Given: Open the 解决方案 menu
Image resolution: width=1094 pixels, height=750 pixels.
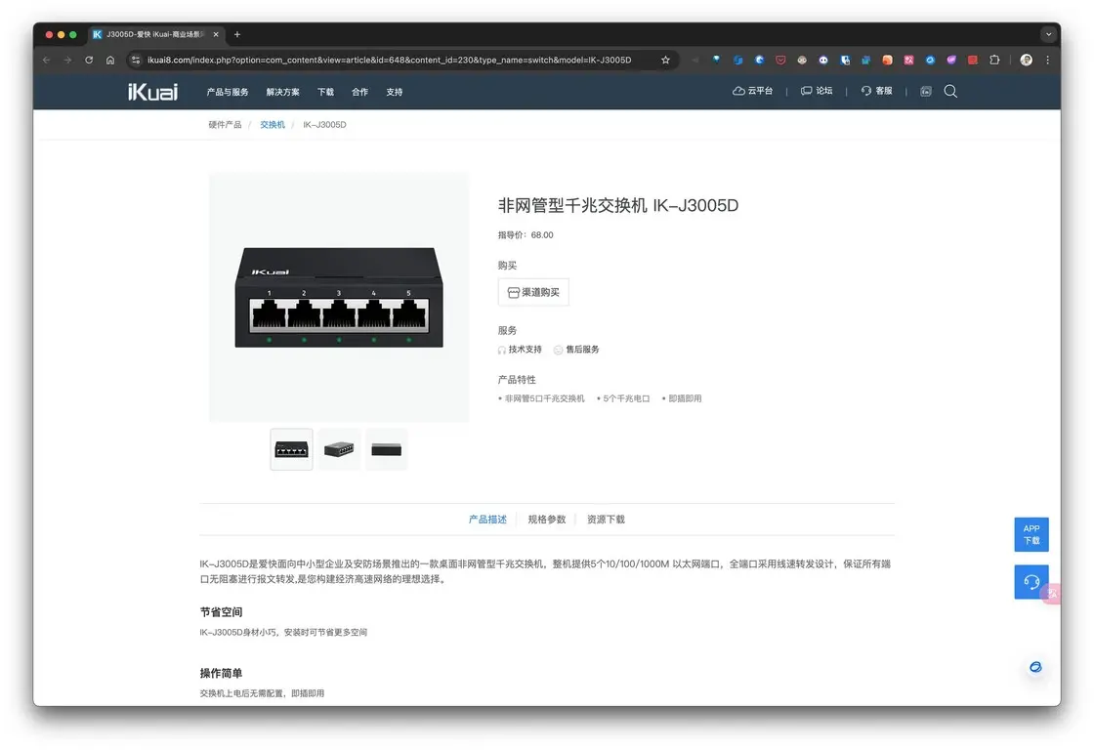Looking at the screenshot, I should (282, 92).
